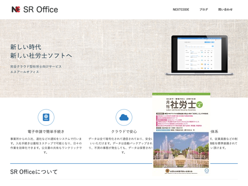248x186 pixels.
Task: Click the round emblem at magazine bottom
Action: (167, 171)
